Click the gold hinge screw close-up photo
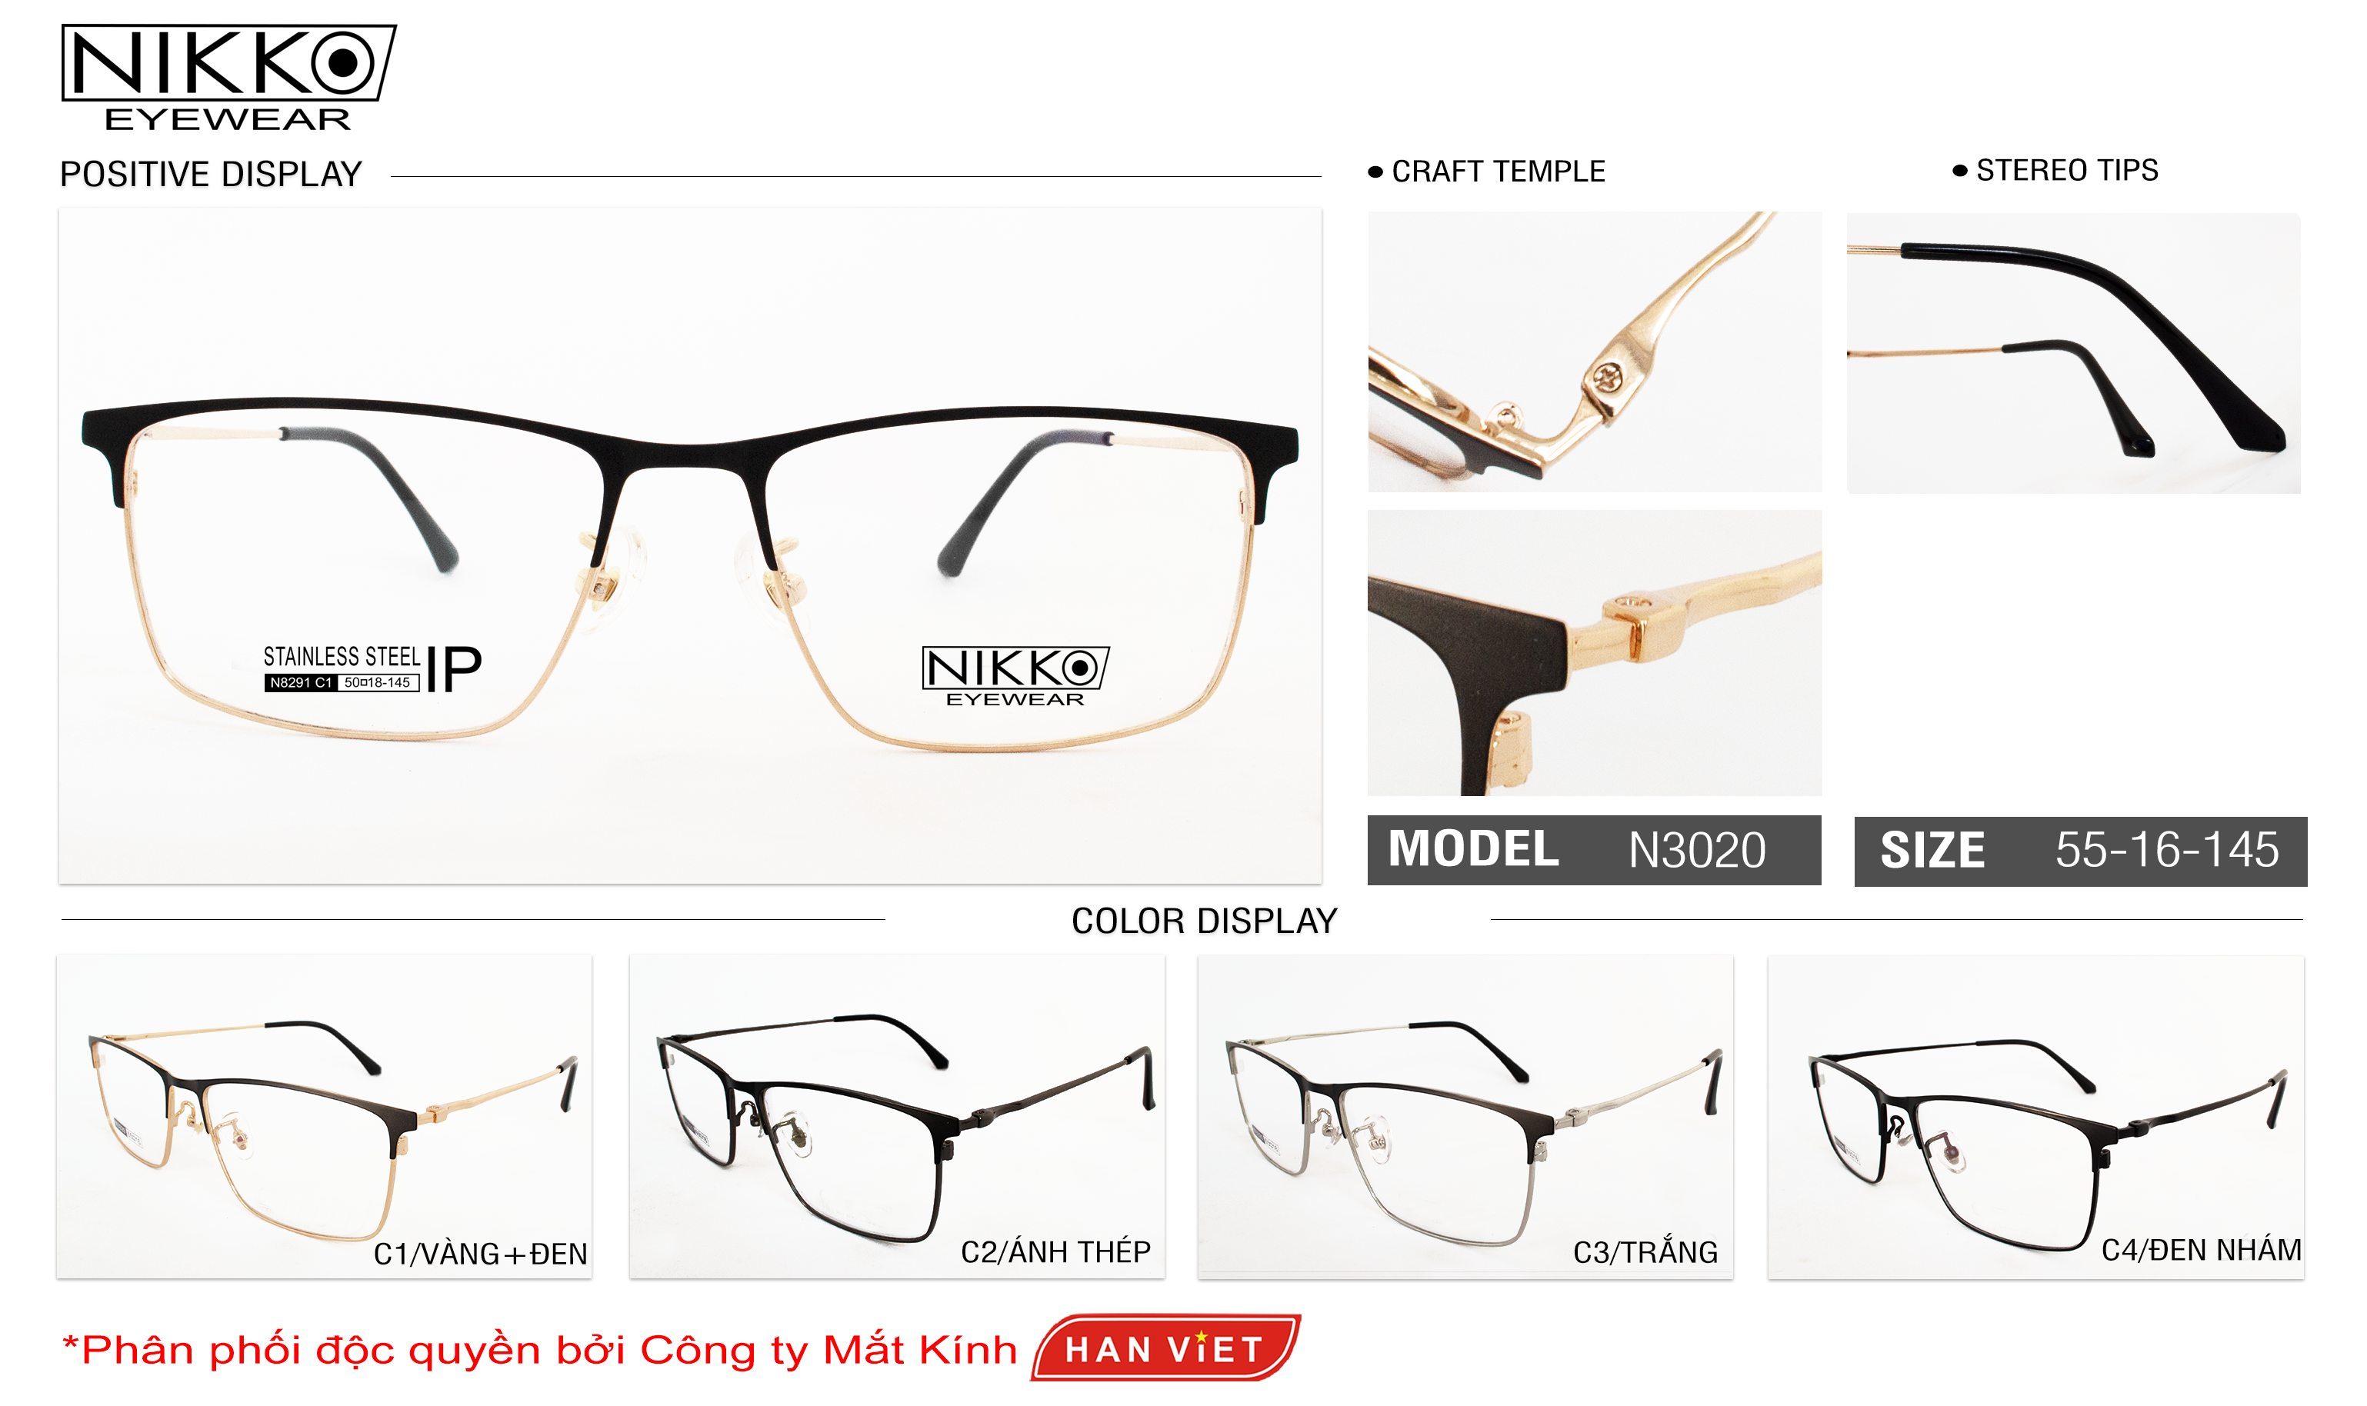 pos(1594,351)
